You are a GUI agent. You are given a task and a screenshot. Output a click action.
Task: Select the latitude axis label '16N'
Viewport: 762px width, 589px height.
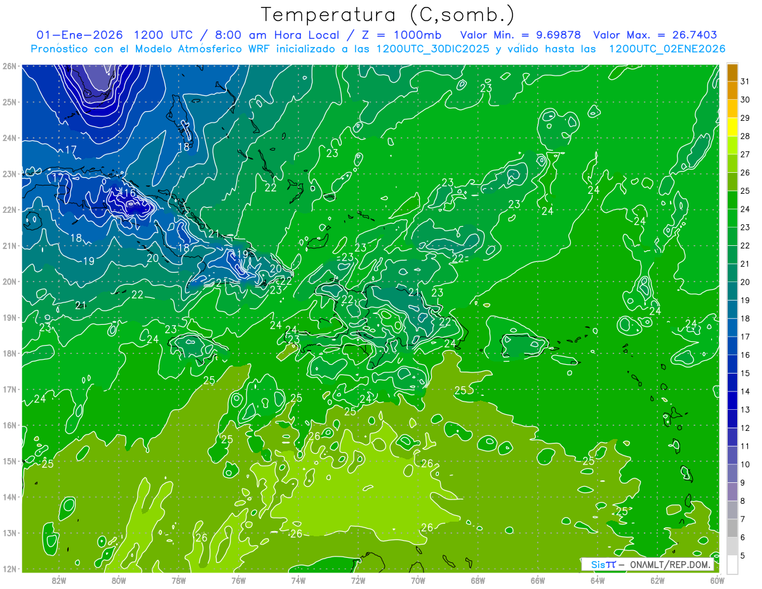[10, 425]
